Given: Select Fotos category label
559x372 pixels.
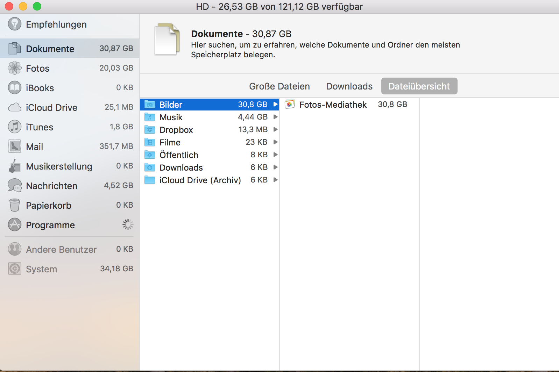Looking at the screenshot, I should tap(38, 68).
